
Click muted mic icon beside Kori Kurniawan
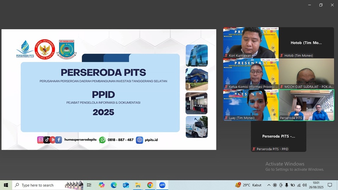(226, 56)
